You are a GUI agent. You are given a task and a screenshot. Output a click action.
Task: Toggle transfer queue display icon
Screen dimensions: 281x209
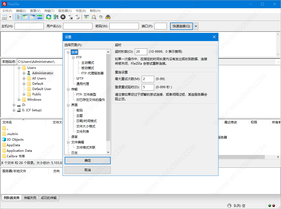click(40, 17)
